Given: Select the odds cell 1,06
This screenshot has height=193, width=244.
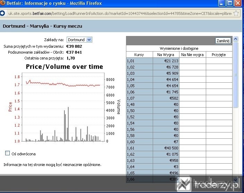Looking at the screenshot, I should point(140,92).
